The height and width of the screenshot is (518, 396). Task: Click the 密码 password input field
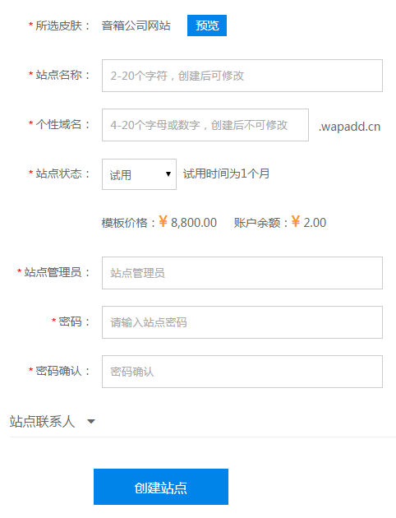242,322
